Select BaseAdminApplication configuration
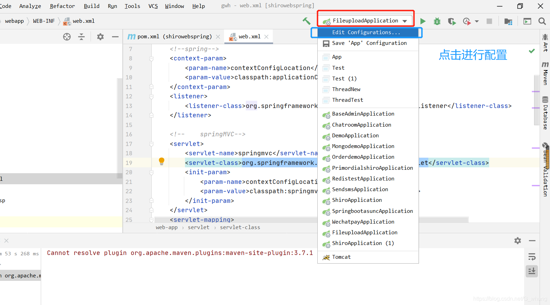Viewport: 550px width, 305px height. pyautogui.click(x=368, y=114)
